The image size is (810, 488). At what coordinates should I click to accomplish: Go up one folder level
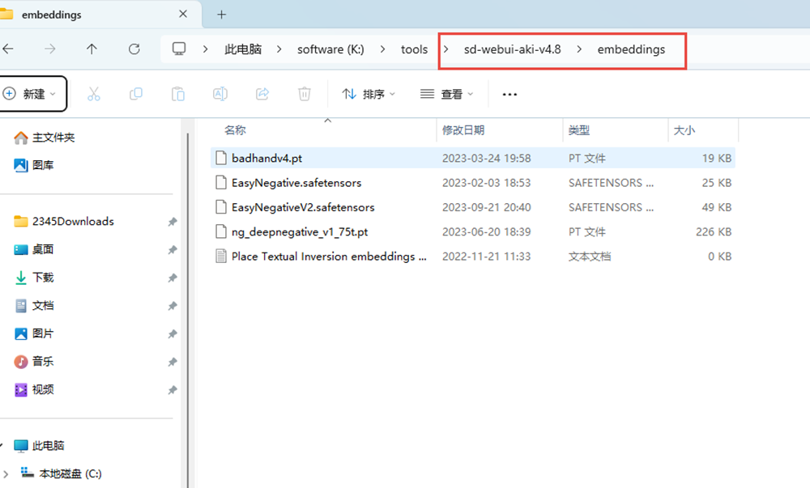[x=92, y=49]
